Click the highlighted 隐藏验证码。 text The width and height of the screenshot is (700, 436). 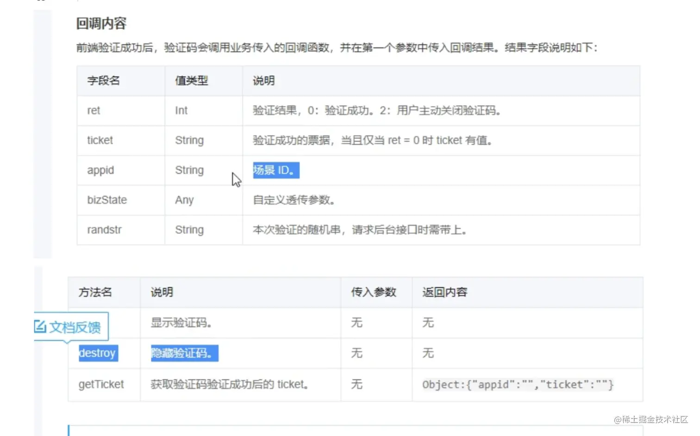(184, 353)
